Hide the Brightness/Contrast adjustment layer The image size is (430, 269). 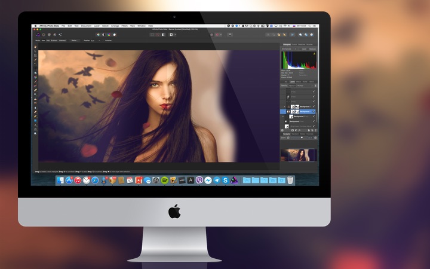(x=314, y=126)
